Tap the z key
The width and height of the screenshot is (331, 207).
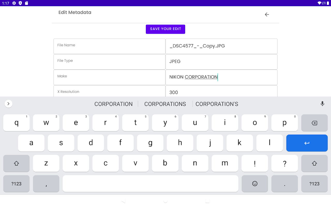click(x=46, y=163)
